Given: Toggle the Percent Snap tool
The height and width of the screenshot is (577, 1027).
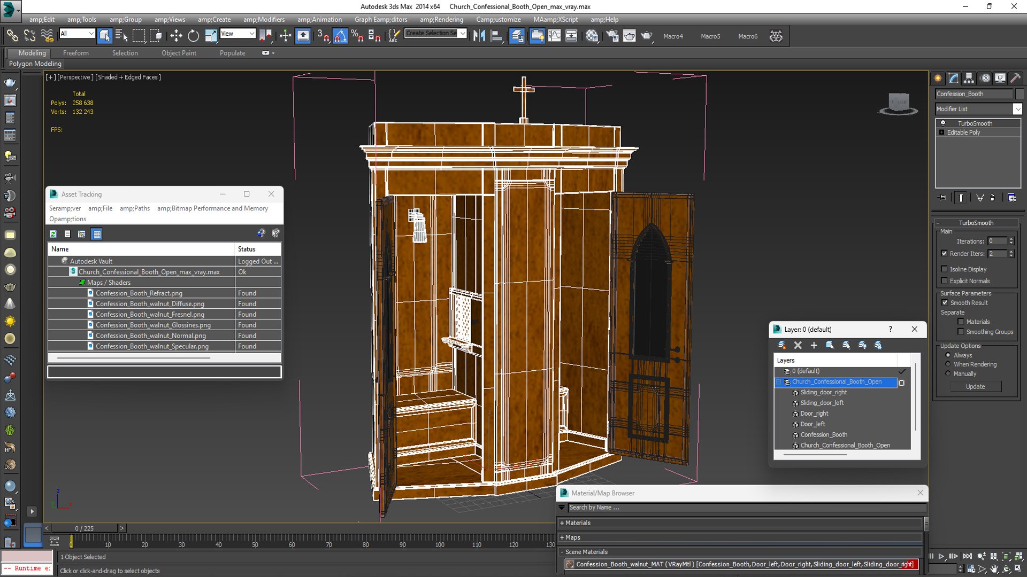Looking at the screenshot, I should (357, 36).
